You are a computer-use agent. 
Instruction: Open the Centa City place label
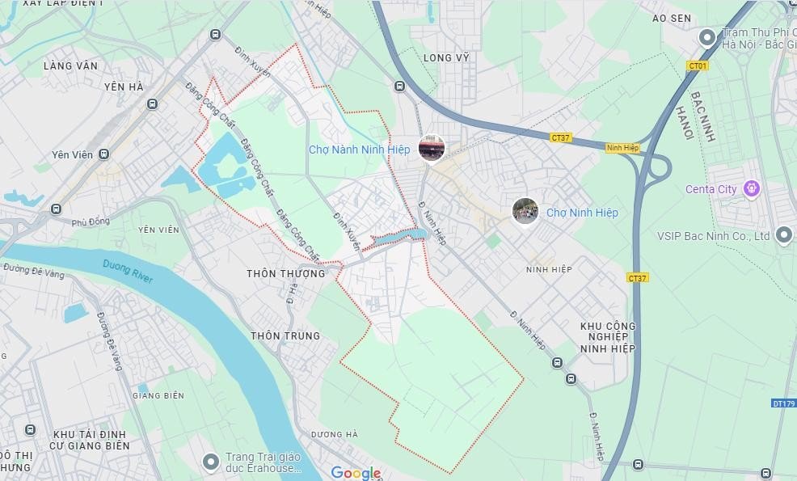click(x=711, y=189)
